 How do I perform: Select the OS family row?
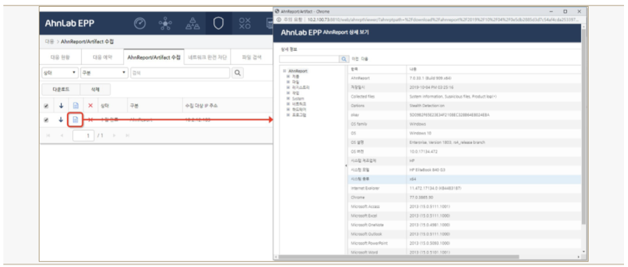click(464, 124)
